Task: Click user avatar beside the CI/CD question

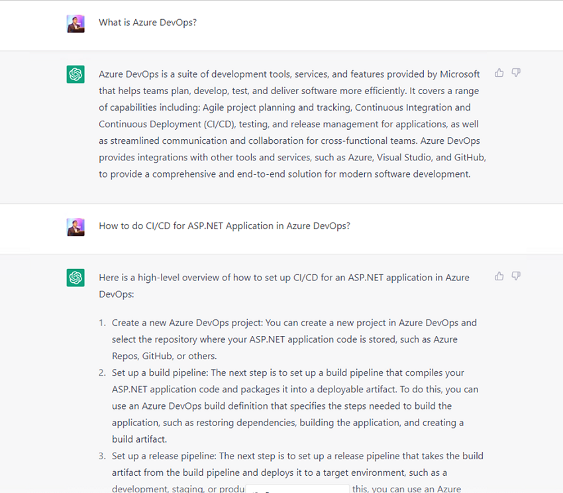Action: pyautogui.click(x=76, y=227)
